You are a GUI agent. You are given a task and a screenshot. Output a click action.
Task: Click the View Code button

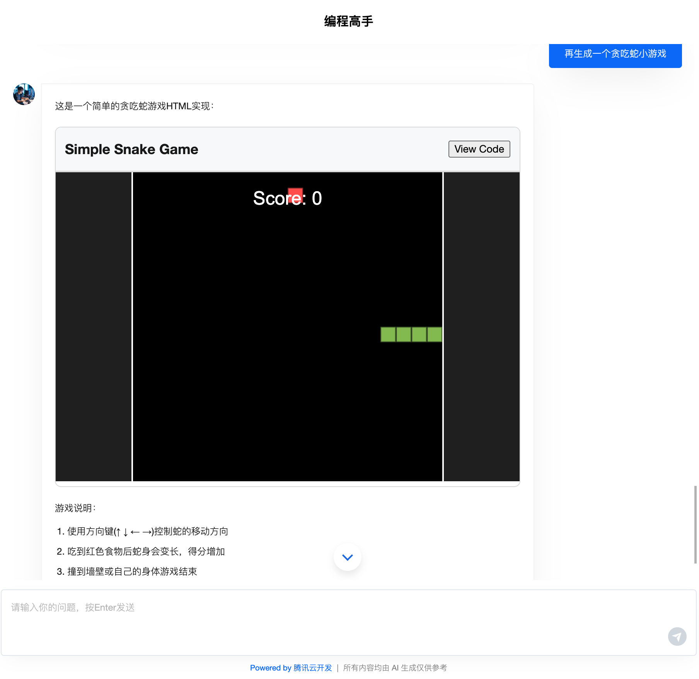(479, 149)
